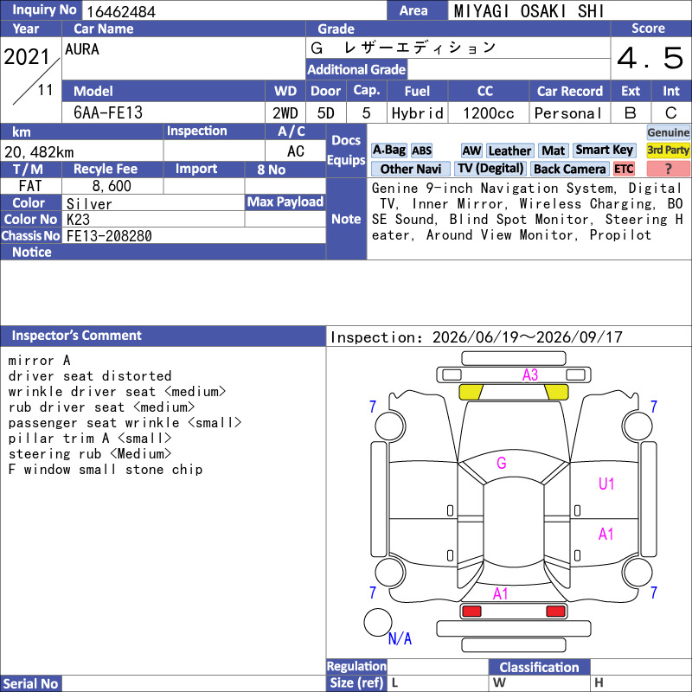Click the Smart Key badge
692x692 pixels.
tap(604, 151)
